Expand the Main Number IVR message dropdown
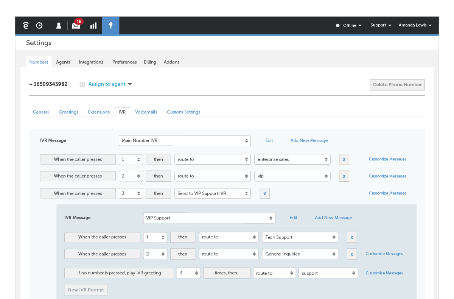 [185, 140]
